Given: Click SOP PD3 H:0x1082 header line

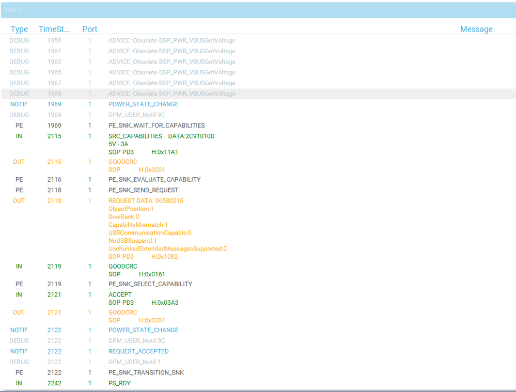Looking at the screenshot, I should tap(143, 257).
